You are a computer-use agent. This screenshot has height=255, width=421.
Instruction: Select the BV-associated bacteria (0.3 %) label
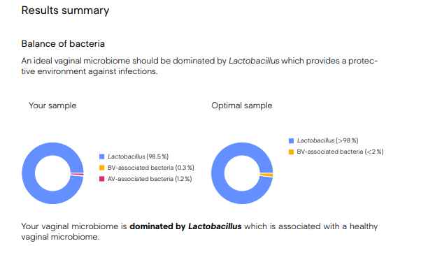(x=150, y=168)
